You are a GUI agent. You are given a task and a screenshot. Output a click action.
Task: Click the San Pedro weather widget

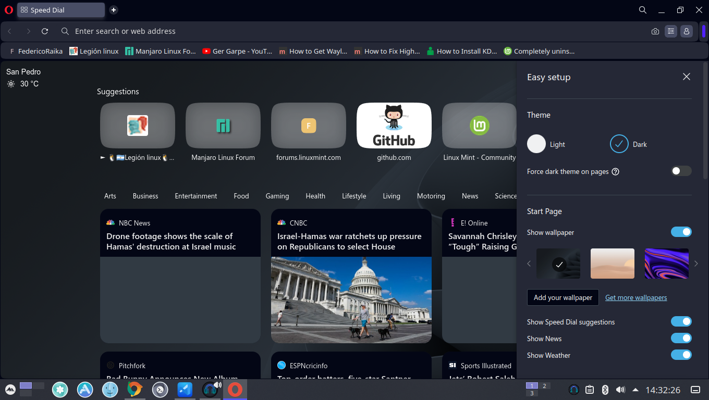click(x=23, y=78)
